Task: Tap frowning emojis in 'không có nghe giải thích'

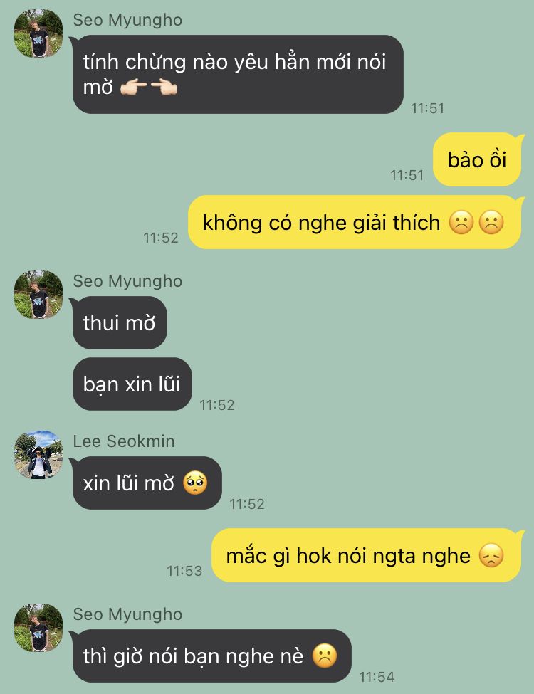Action: click(476, 222)
